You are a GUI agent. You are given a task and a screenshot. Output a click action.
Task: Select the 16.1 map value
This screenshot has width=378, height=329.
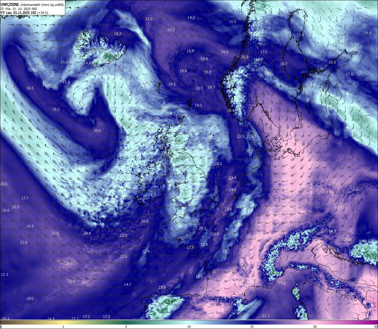[x=318, y=185]
